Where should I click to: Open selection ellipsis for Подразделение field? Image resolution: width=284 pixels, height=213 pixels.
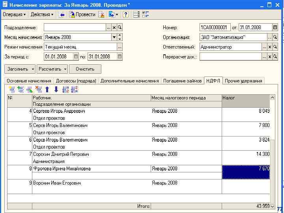click(x=108, y=28)
